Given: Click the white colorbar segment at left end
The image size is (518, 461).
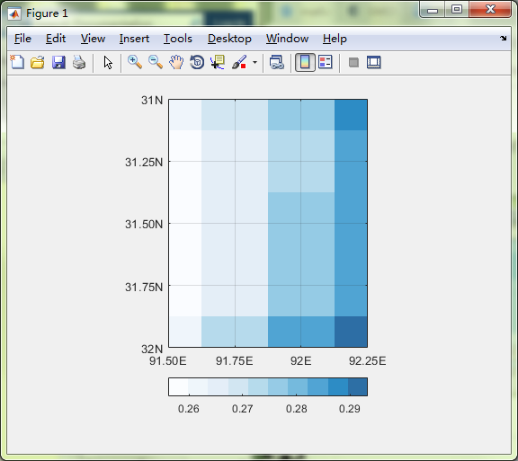Looking at the screenshot, I should point(178,386).
